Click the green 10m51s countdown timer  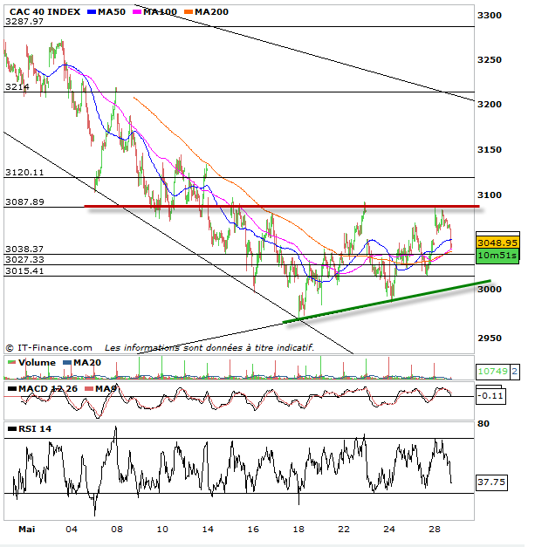tap(497, 256)
